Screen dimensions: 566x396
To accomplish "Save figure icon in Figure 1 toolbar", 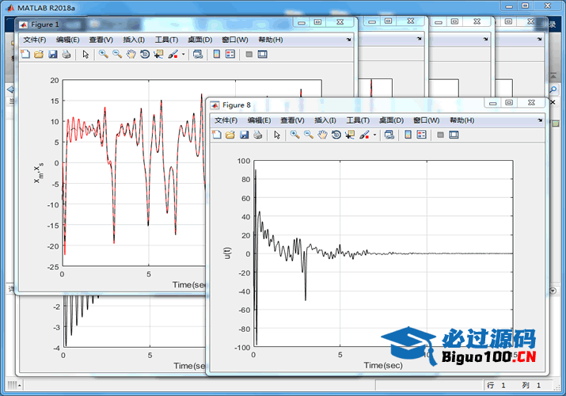I will (53, 54).
